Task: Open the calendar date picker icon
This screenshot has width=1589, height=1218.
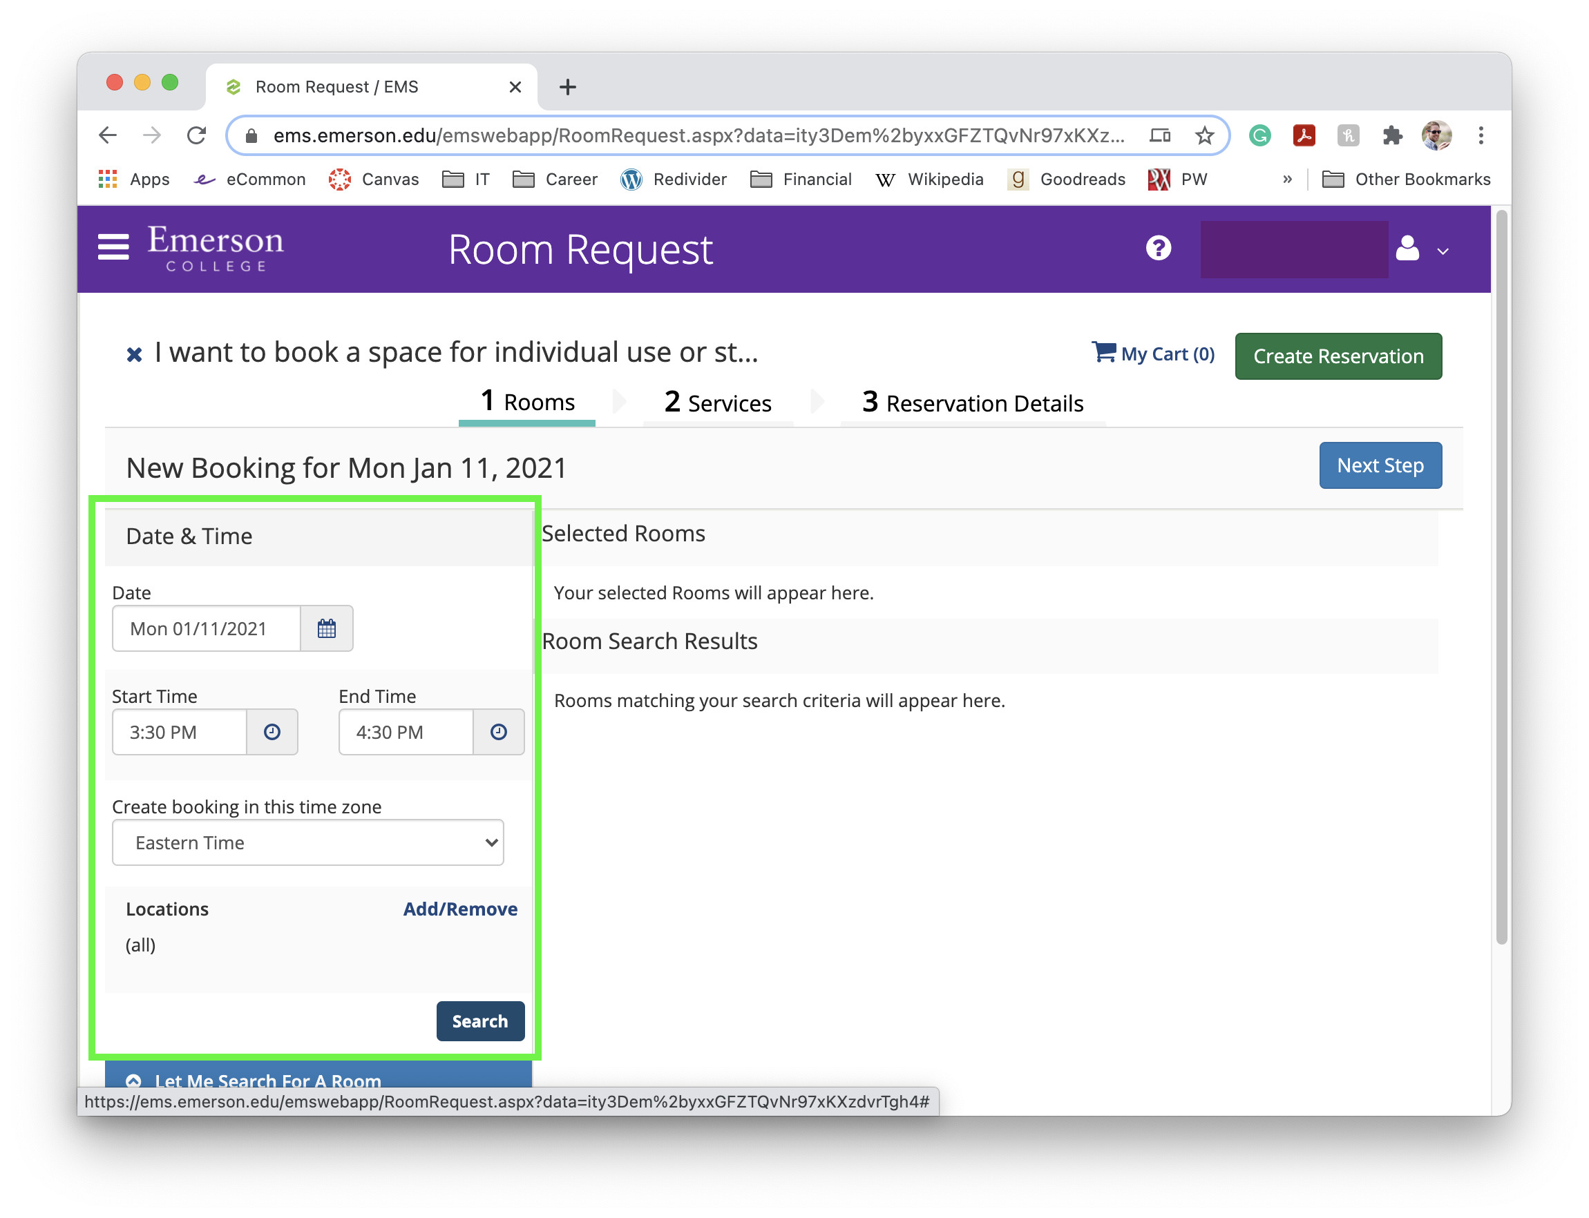Action: pyautogui.click(x=327, y=628)
